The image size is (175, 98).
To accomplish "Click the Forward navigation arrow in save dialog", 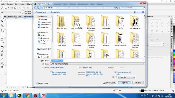I will 40,8.
